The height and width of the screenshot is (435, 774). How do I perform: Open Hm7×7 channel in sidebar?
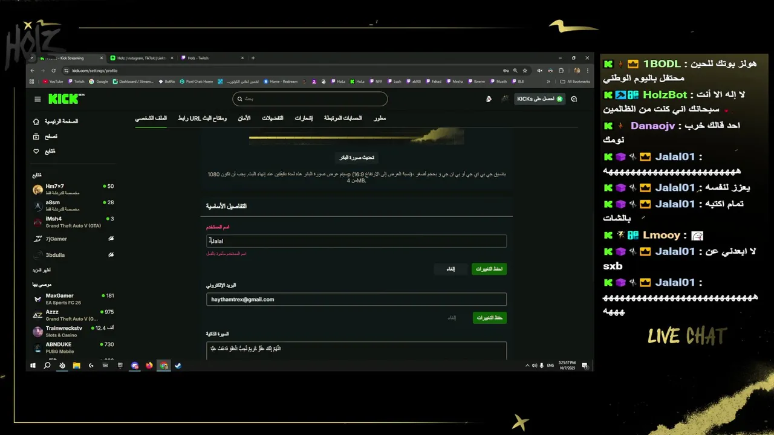[73, 189]
